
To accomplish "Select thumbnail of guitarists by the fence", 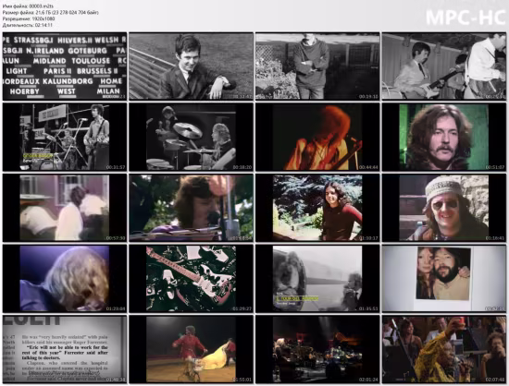I will coord(443,66).
